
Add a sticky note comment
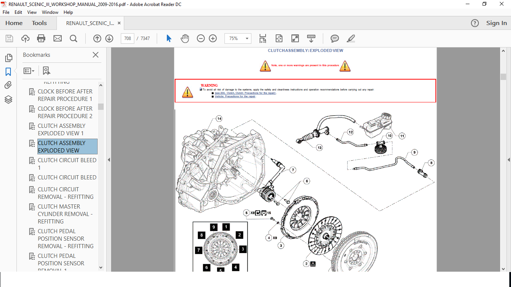coord(334,38)
